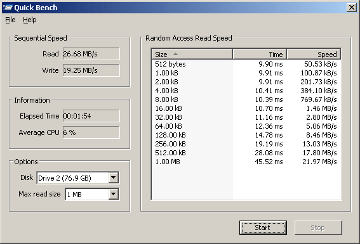Start the benchmark with Start button
The width and height of the screenshot is (360, 244).
point(263,228)
